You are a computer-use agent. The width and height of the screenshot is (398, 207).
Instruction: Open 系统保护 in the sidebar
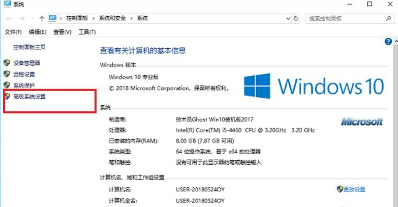pyautogui.click(x=24, y=85)
